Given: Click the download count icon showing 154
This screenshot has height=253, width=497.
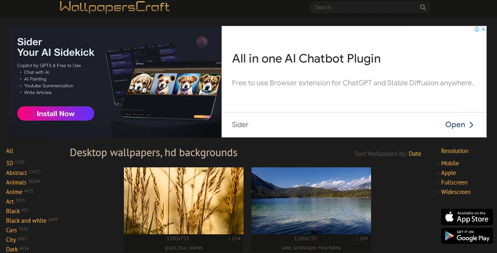Looking at the screenshot, I should [x=230, y=239].
